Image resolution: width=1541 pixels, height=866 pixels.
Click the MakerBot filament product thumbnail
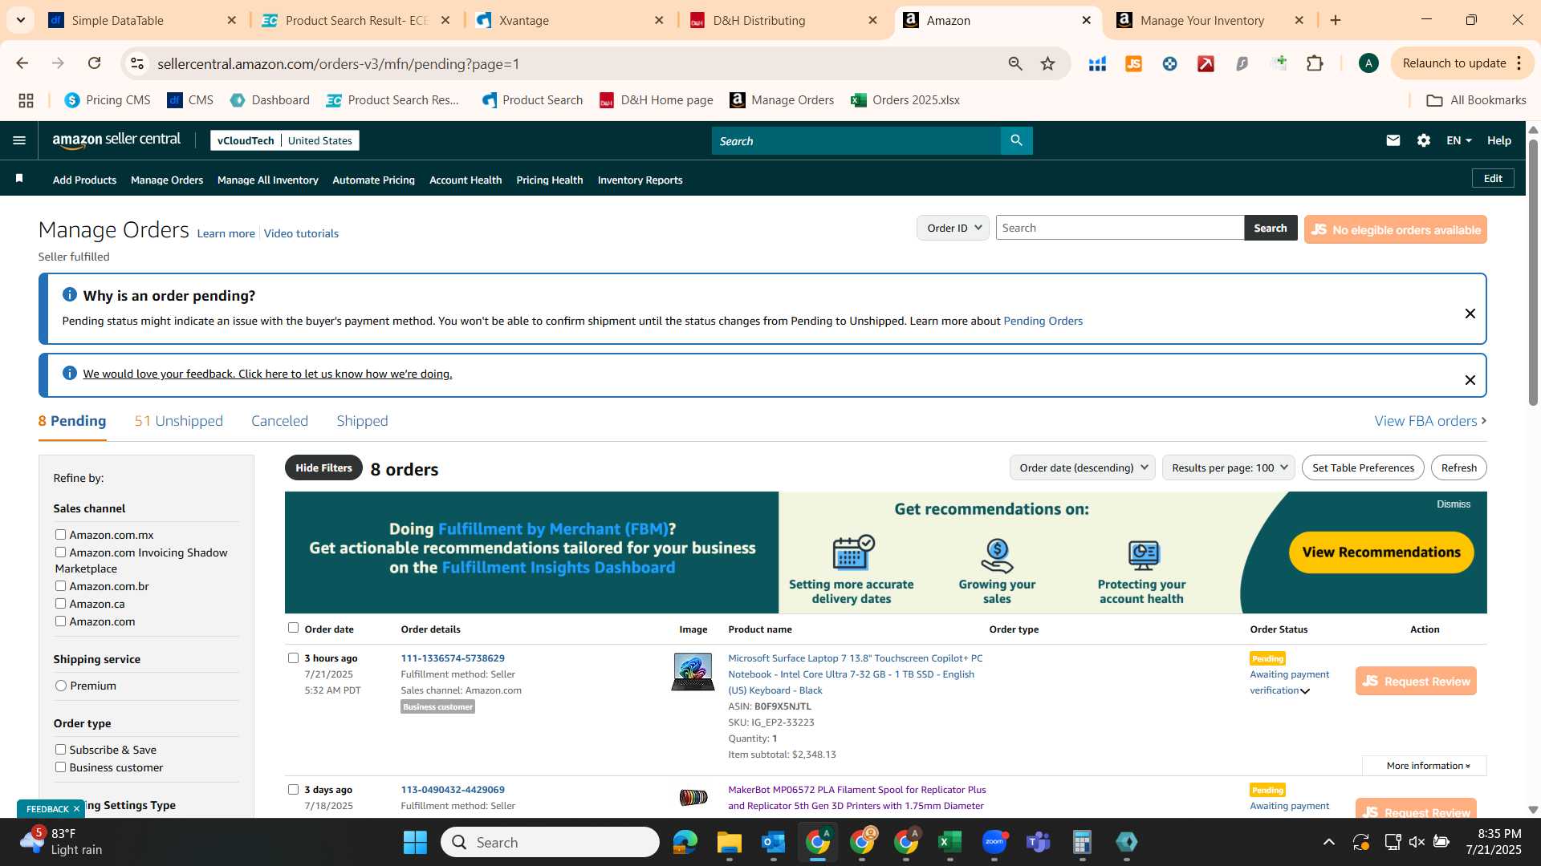click(693, 797)
